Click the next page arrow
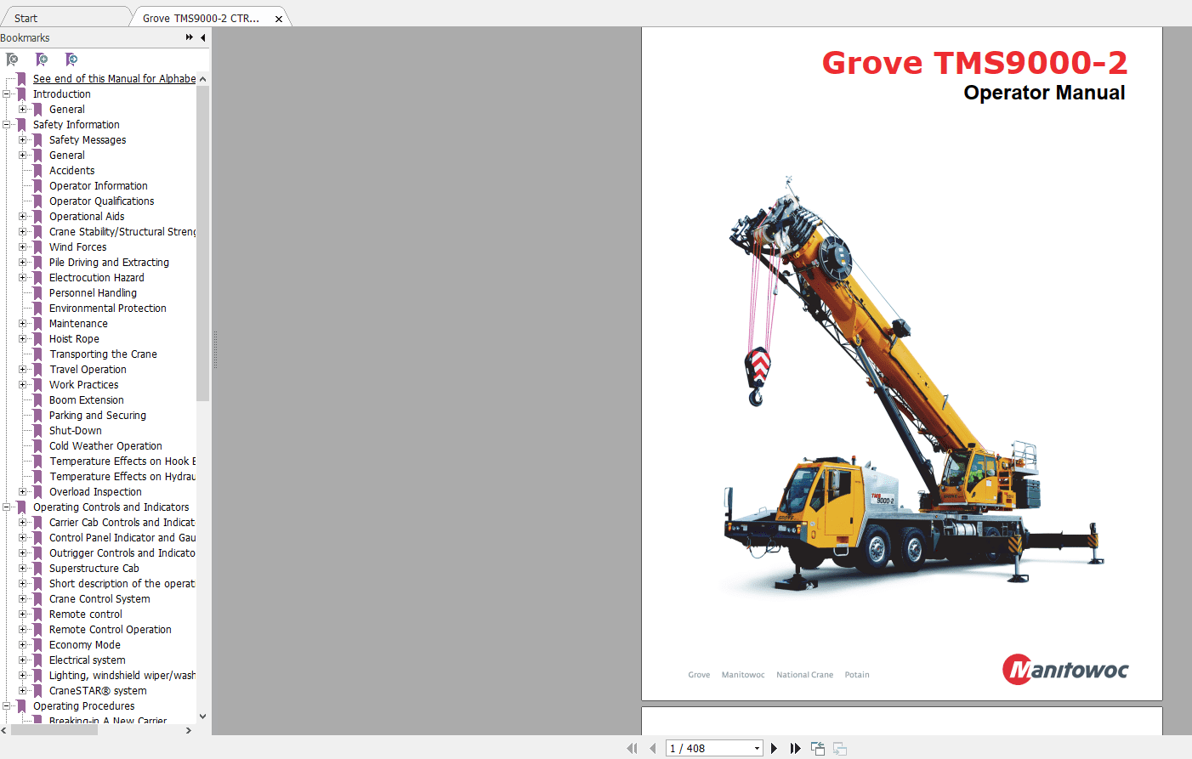This screenshot has width=1192, height=759. pos(774,748)
